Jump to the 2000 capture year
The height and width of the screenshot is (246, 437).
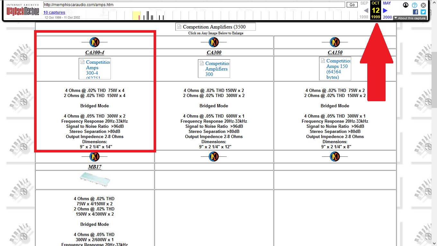(x=388, y=17)
